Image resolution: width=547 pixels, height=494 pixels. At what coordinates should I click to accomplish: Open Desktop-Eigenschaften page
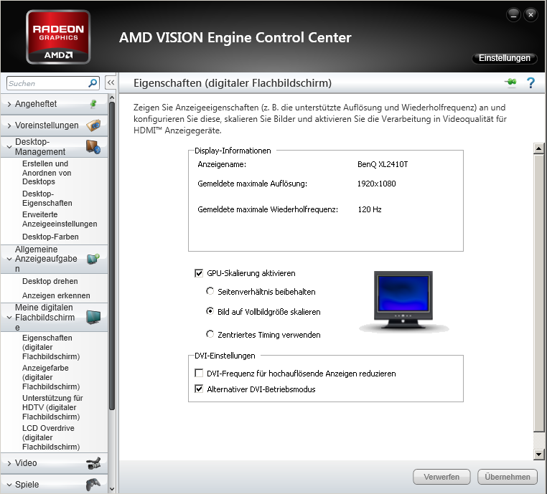(47, 198)
